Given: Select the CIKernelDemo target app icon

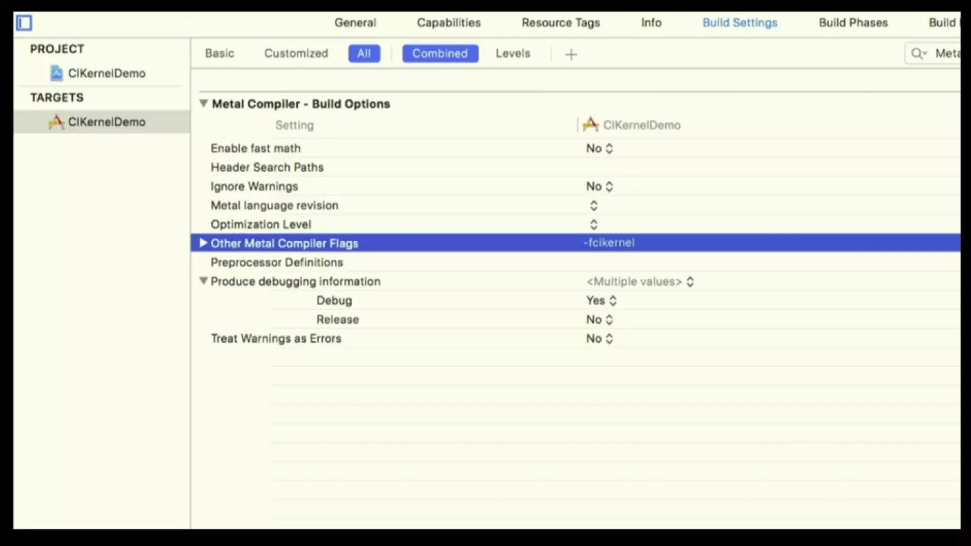Looking at the screenshot, I should point(56,122).
